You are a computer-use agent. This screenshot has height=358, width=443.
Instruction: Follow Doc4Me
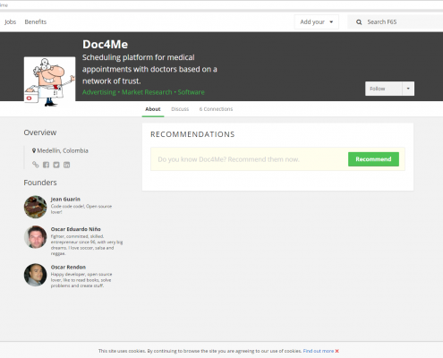(384, 89)
